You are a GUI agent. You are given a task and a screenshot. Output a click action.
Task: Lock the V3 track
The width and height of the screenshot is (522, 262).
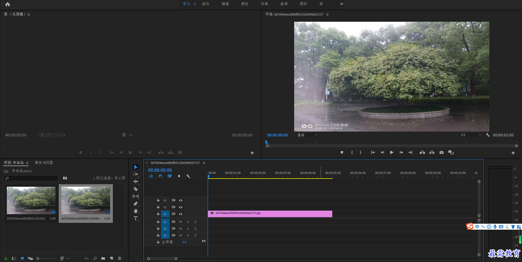click(158, 200)
